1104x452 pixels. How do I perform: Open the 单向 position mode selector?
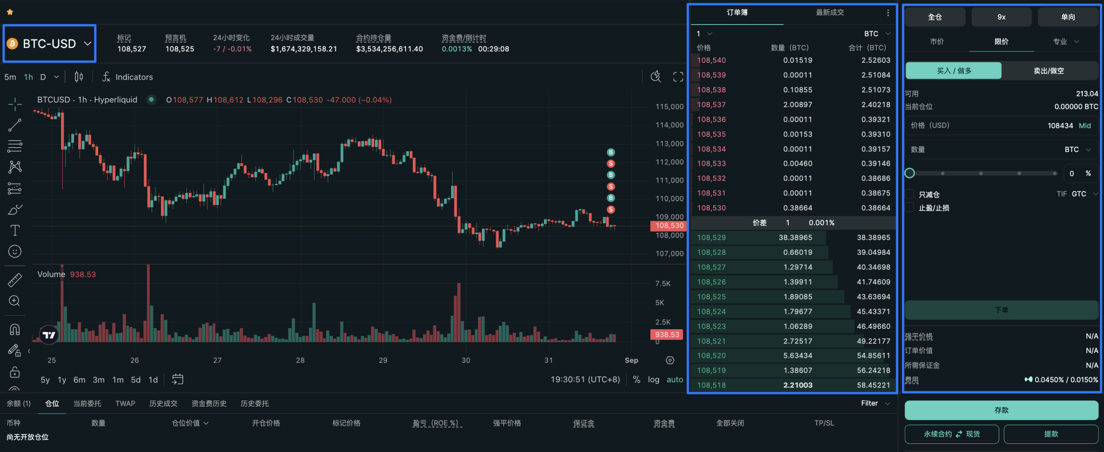[1068, 17]
